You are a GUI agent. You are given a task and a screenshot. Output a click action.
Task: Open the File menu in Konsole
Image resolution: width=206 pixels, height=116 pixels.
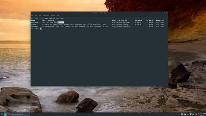click(x=32, y=15)
